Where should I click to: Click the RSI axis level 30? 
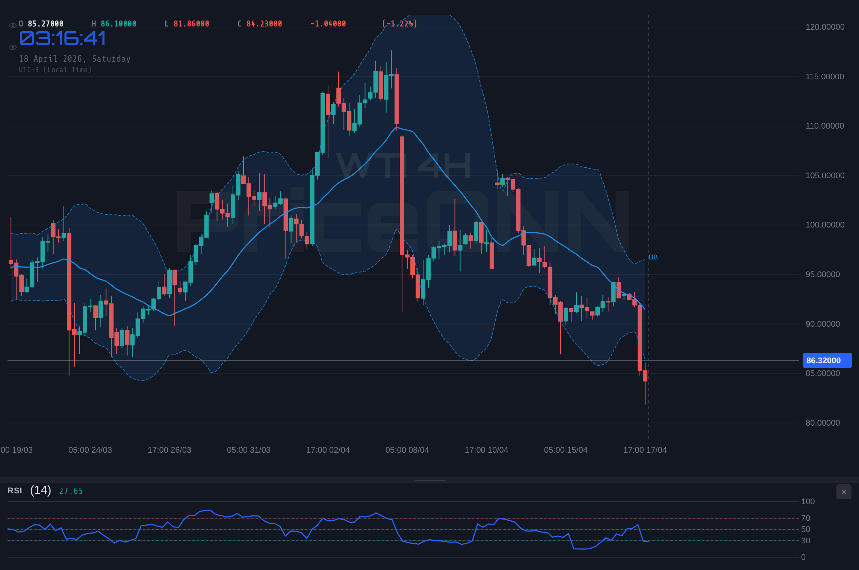[x=806, y=541]
